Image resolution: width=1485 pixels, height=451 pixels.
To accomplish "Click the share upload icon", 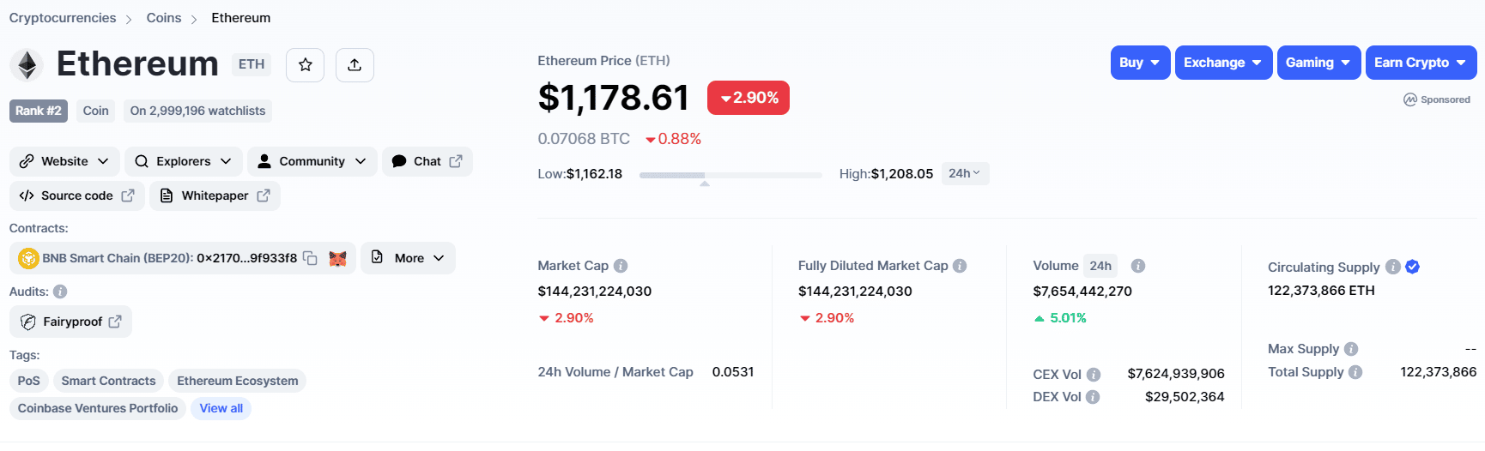I will tap(355, 65).
